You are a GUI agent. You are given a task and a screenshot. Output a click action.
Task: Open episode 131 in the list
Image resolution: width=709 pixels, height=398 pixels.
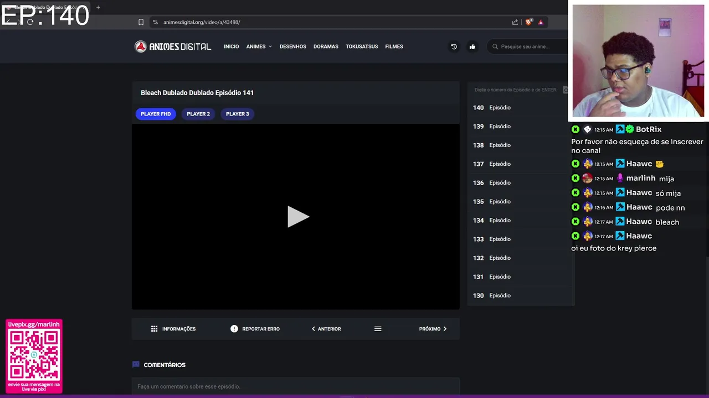(x=520, y=277)
